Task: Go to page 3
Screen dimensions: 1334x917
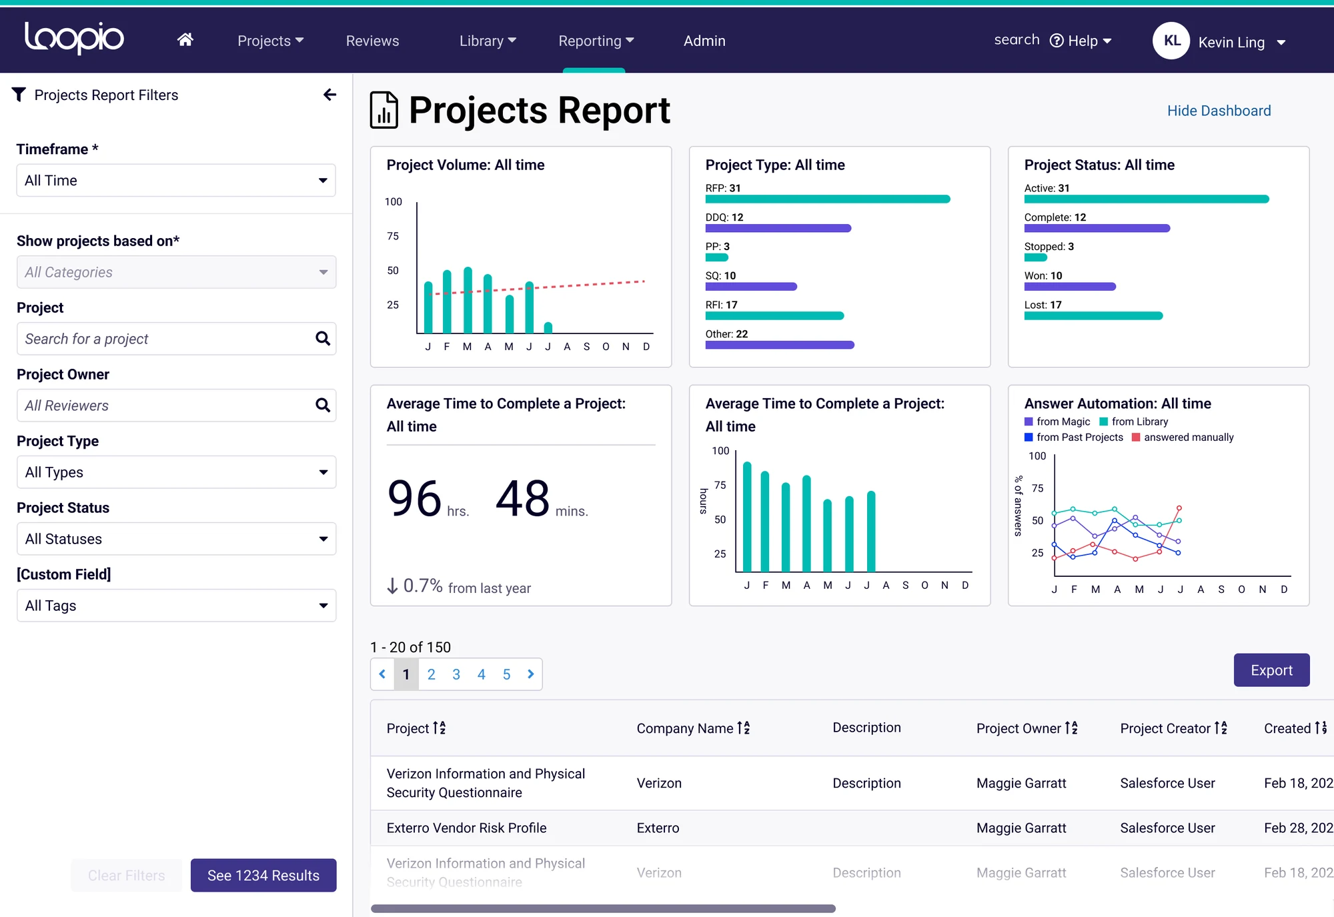Action: pos(456,674)
